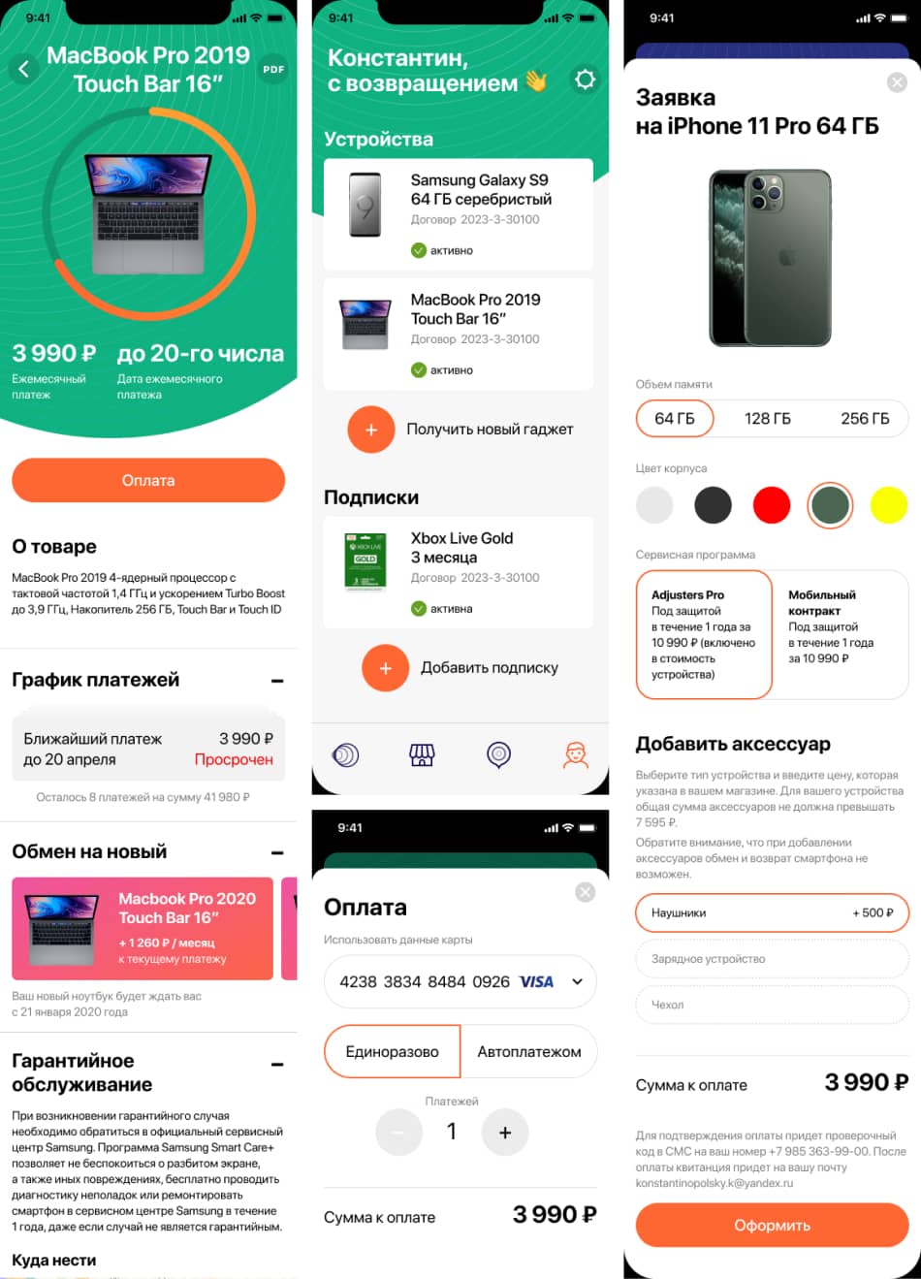The image size is (921, 1279).
Task: Tap the plus icon to add subscription
Action: pyautogui.click(x=385, y=668)
